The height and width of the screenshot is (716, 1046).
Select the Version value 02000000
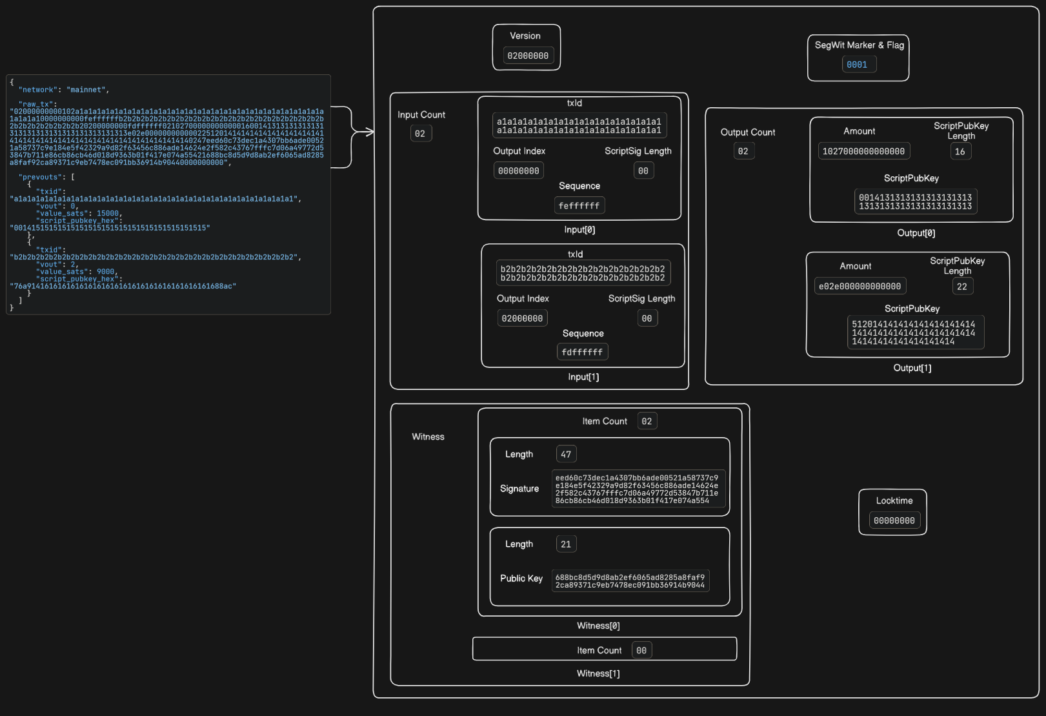[x=527, y=56]
